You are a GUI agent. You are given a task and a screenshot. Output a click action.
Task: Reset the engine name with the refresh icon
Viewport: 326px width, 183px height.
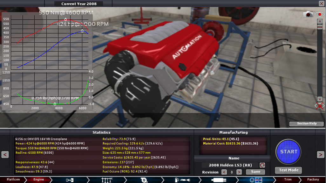tap(262, 165)
